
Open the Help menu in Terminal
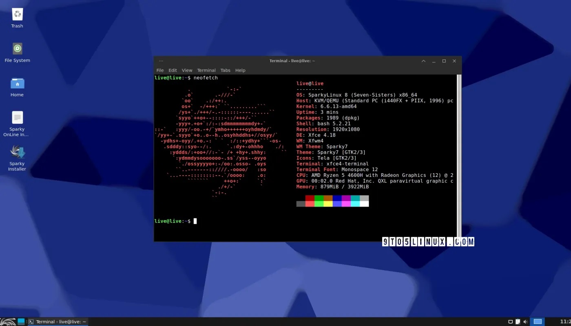coord(240,70)
